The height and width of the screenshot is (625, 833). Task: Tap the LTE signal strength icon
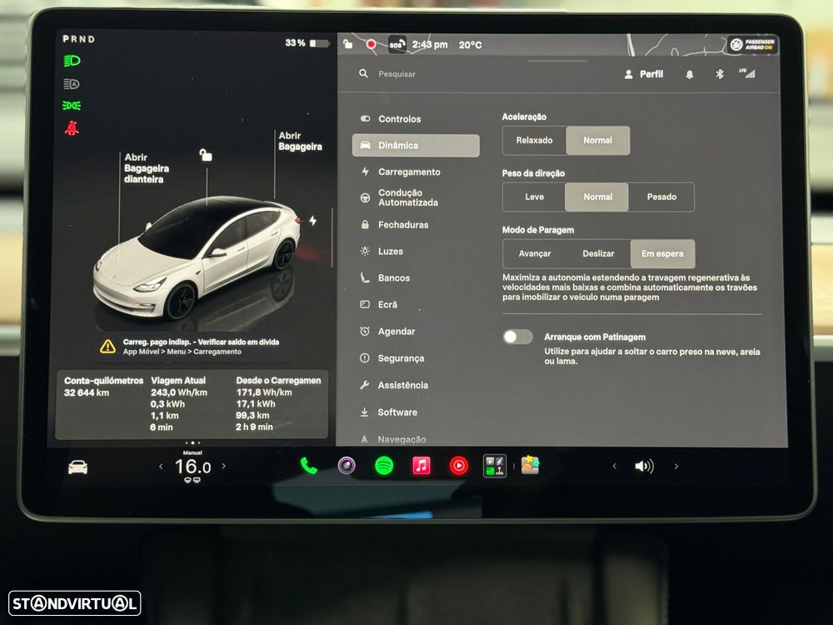pos(747,73)
